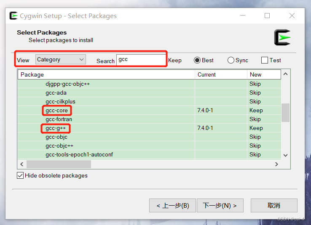Click the Search field containing gcc
This screenshot has width=311, height=225.
(141, 60)
